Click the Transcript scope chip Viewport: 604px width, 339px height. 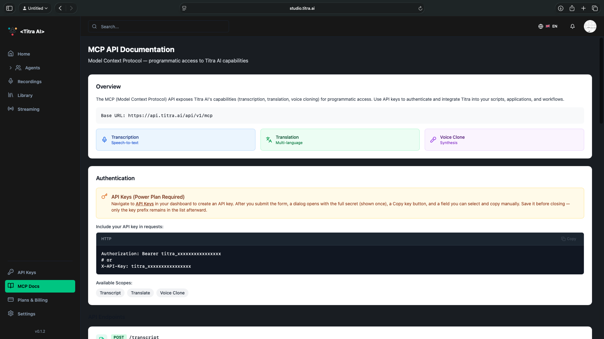click(x=110, y=293)
